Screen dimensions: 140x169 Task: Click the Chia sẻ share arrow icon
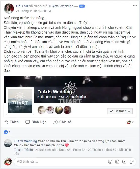(55, 122)
